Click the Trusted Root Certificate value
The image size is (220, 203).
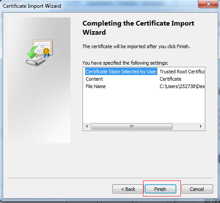[182, 72]
